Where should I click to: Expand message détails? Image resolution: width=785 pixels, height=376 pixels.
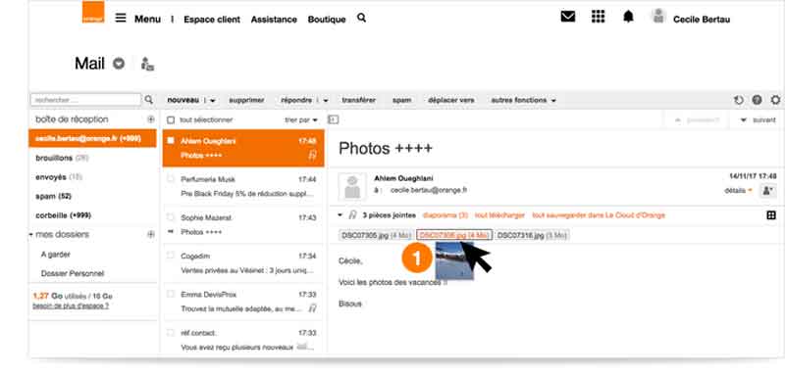pos(738,190)
